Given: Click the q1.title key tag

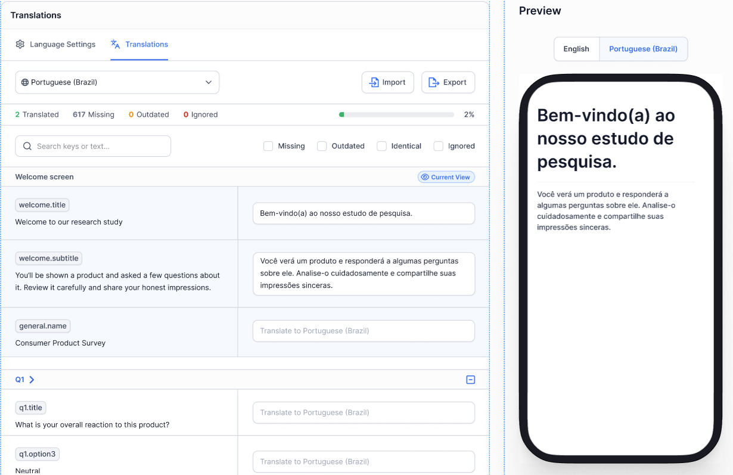Looking at the screenshot, I should (31, 408).
